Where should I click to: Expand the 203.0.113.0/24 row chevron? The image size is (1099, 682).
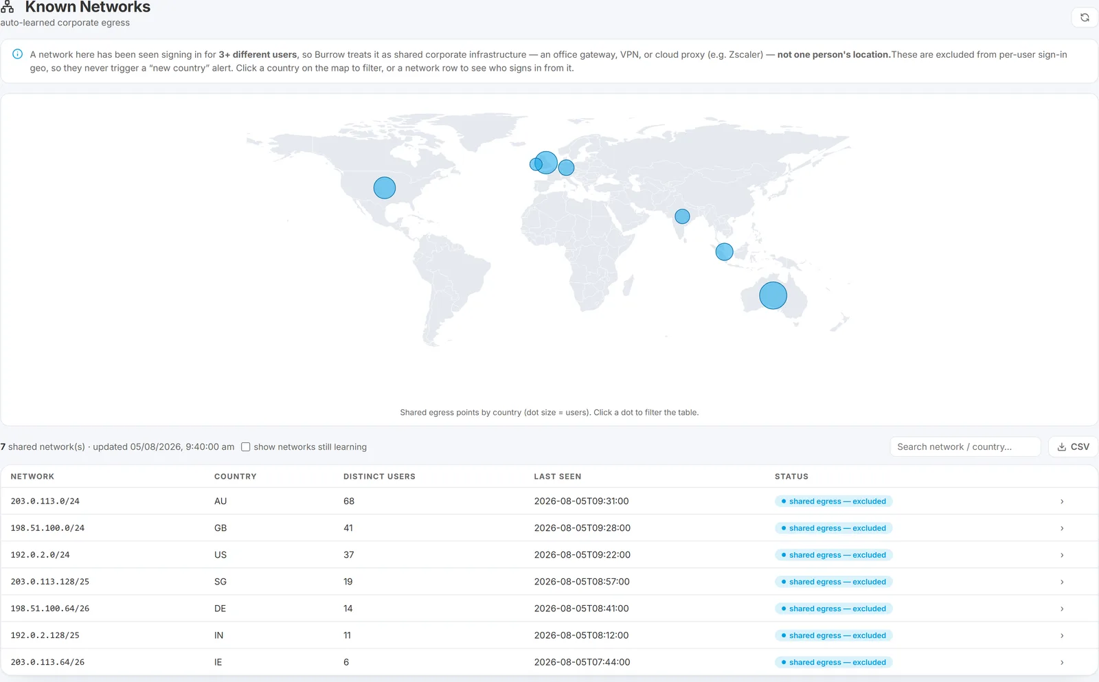pyautogui.click(x=1062, y=501)
